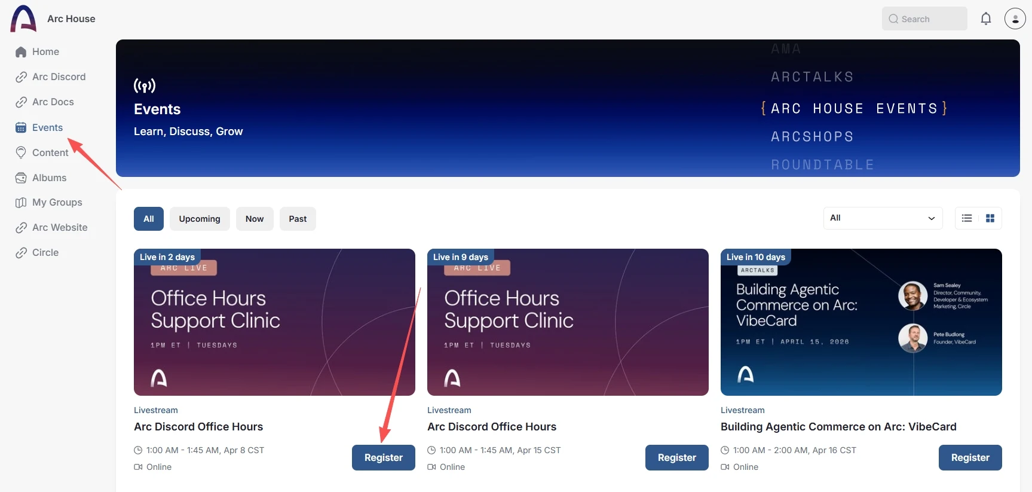Click the Search input field
Screen dimensions: 1032x492
click(924, 19)
